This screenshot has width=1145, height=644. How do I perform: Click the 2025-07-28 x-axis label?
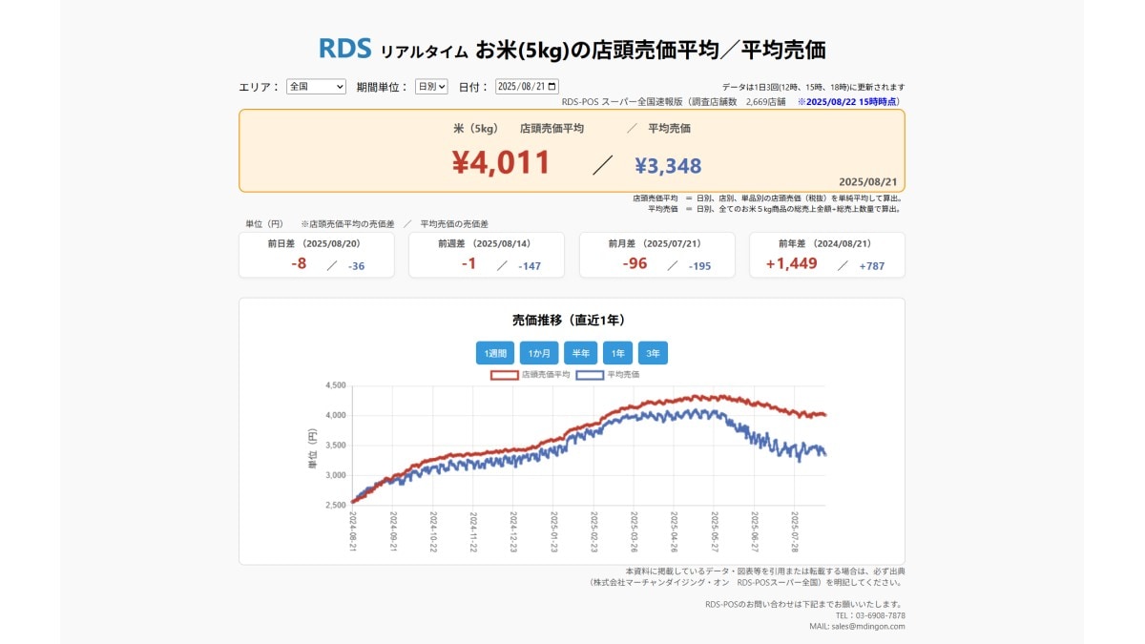pyautogui.click(x=796, y=532)
